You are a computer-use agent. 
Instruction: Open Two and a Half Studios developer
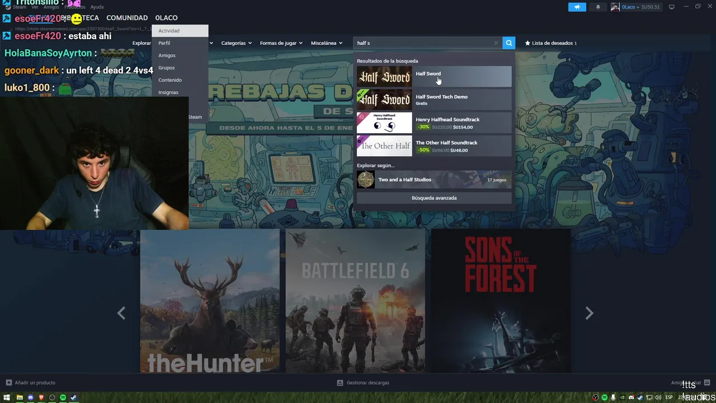434,180
